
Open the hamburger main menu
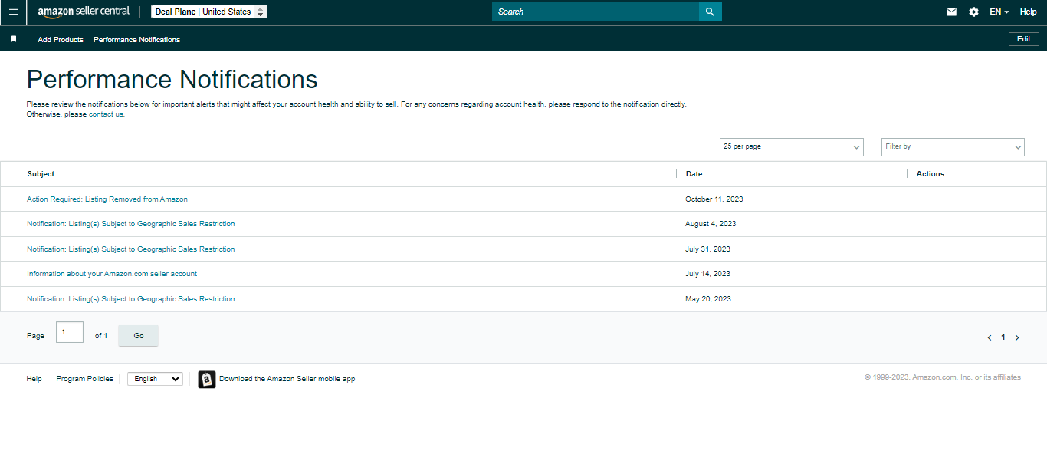pos(13,12)
